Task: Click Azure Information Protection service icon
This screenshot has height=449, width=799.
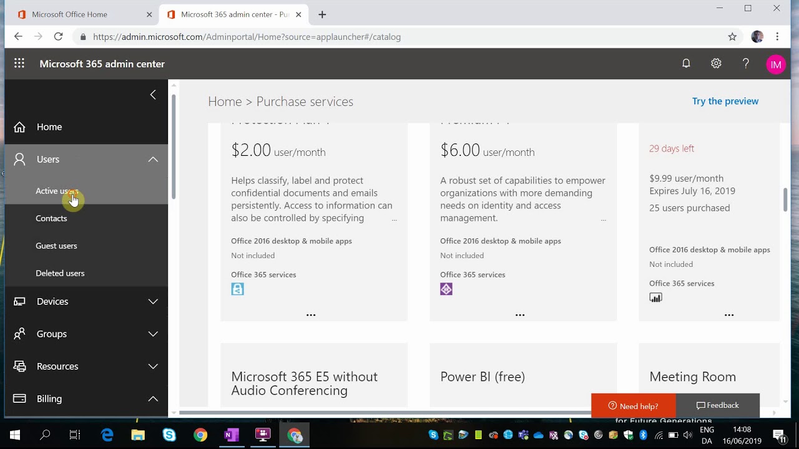Action: pyautogui.click(x=238, y=289)
